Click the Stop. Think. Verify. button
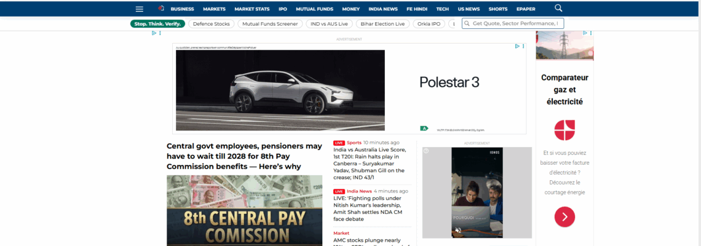Viewport: 701px width, 246px height. tap(157, 24)
